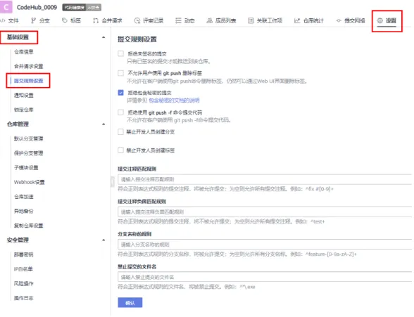Click the people icon beside 成员列表

(x=209, y=20)
